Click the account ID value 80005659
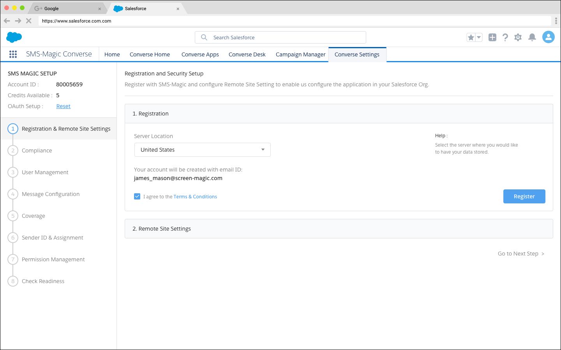The image size is (561, 350). point(69,84)
